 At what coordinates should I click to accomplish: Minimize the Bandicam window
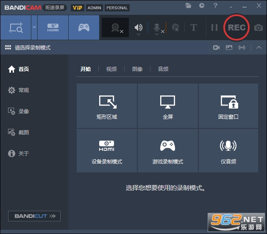pyautogui.click(x=245, y=7)
